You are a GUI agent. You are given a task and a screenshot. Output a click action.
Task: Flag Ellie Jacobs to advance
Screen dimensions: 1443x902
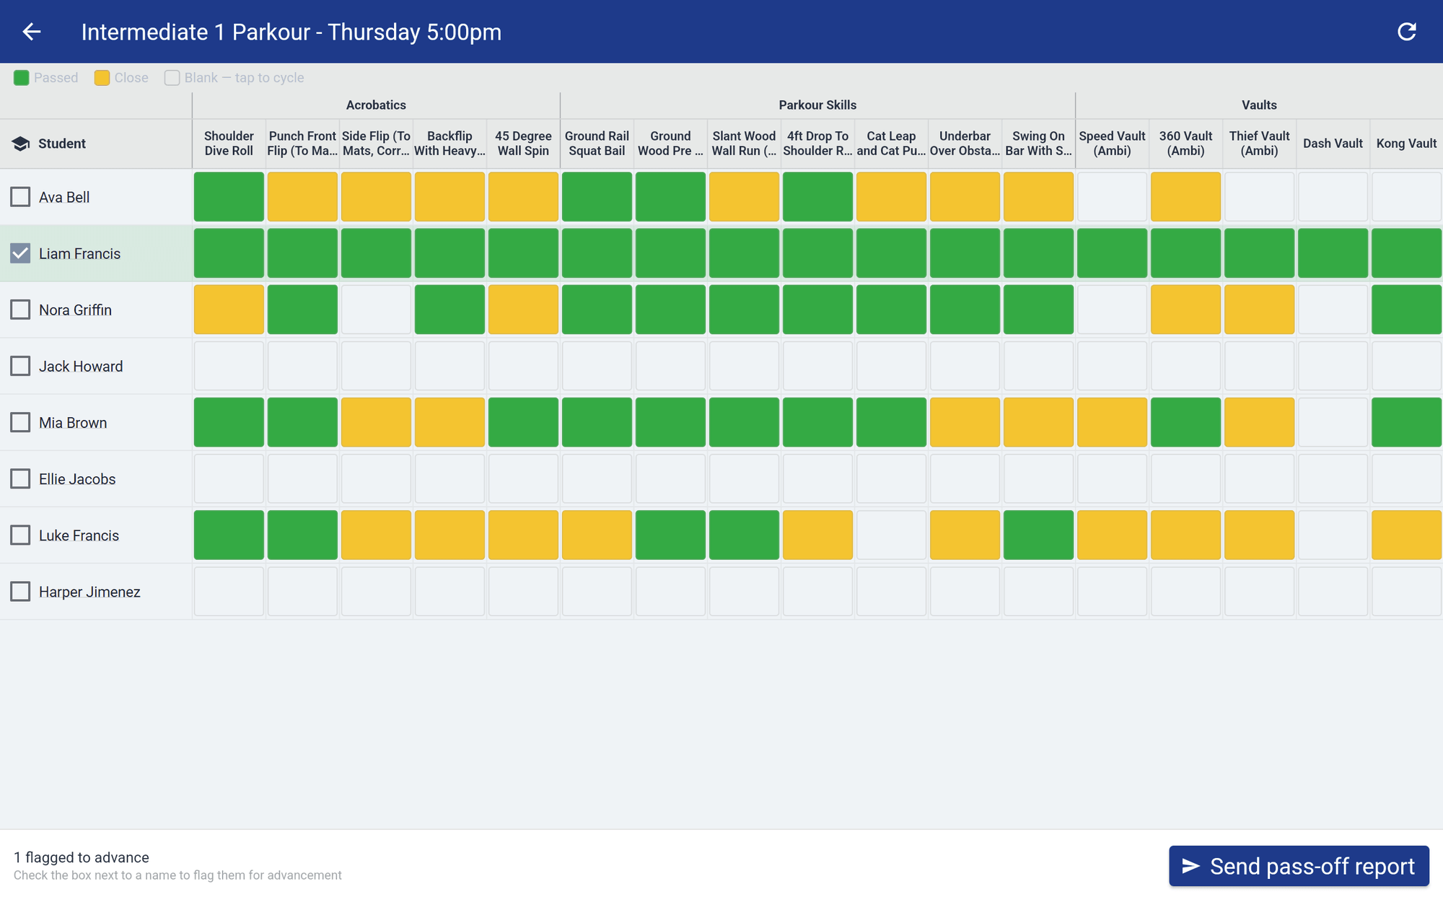[x=20, y=478]
